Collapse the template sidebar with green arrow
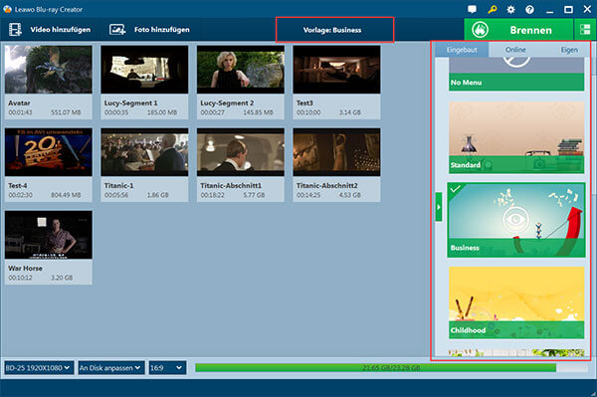 pos(439,207)
